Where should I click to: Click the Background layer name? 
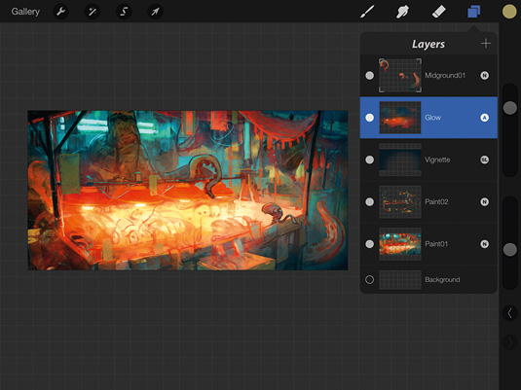click(442, 280)
